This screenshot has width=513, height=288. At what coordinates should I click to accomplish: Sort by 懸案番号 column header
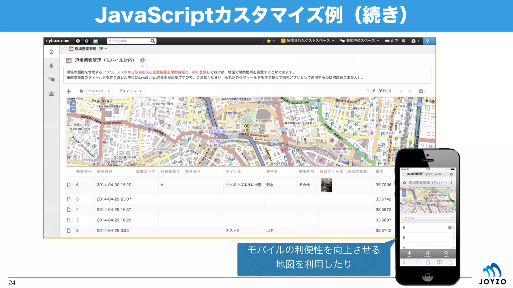[x=84, y=171]
